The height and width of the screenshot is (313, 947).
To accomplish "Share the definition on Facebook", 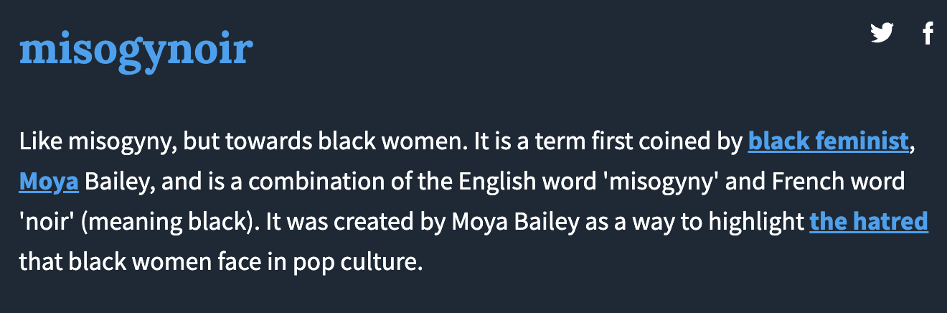I will coord(928,33).
